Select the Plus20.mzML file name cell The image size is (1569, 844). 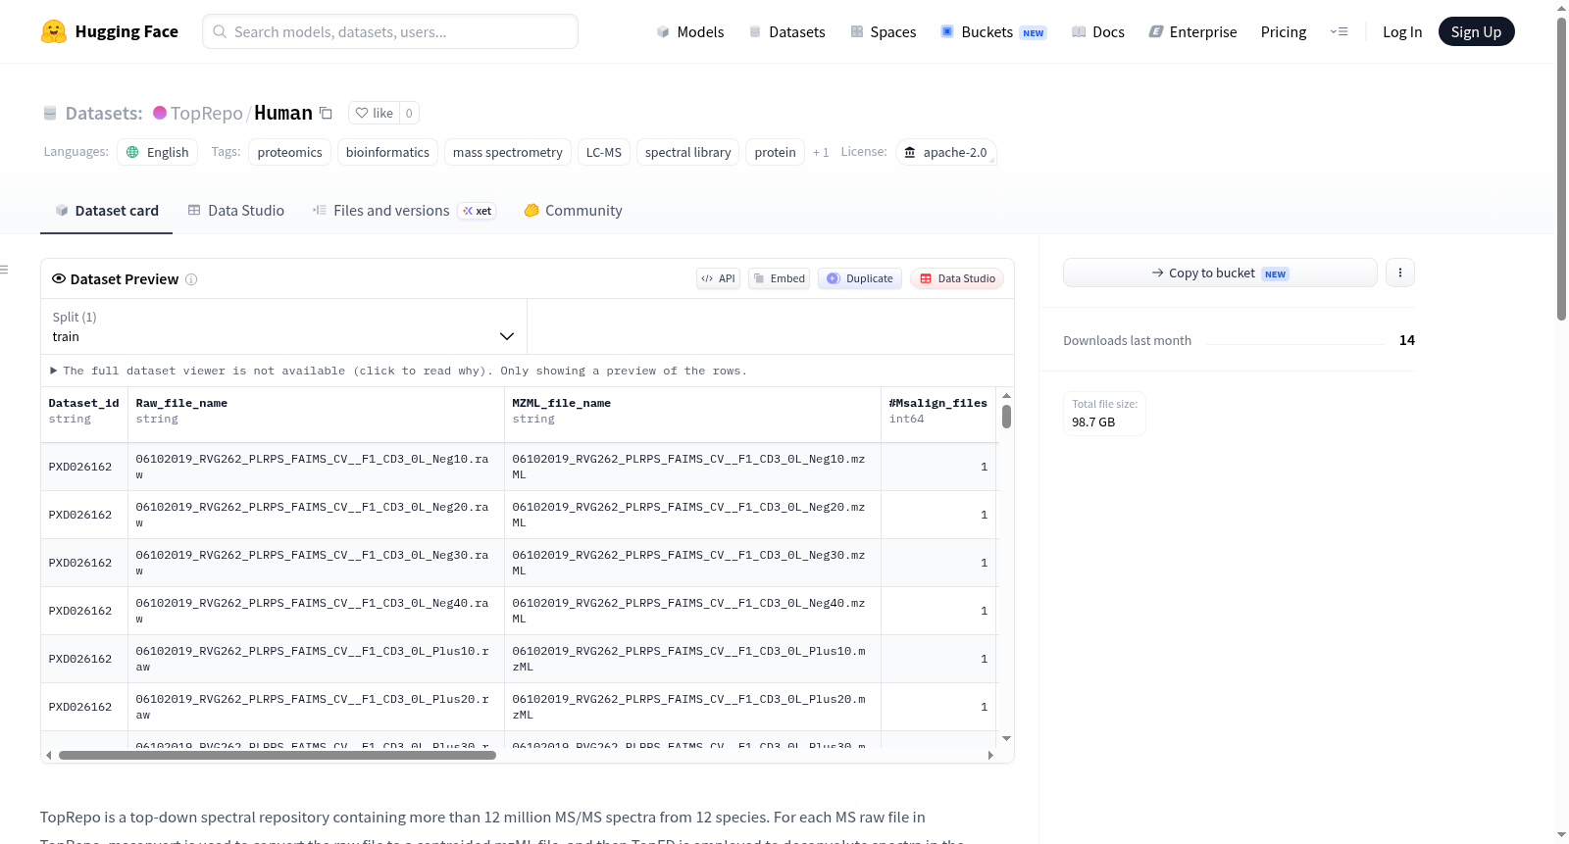coord(692,707)
